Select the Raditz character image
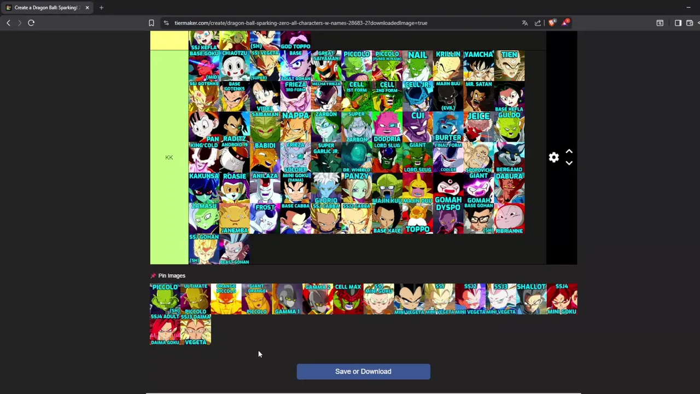The width and height of the screenshot is (700, 394). coord(235,127)
